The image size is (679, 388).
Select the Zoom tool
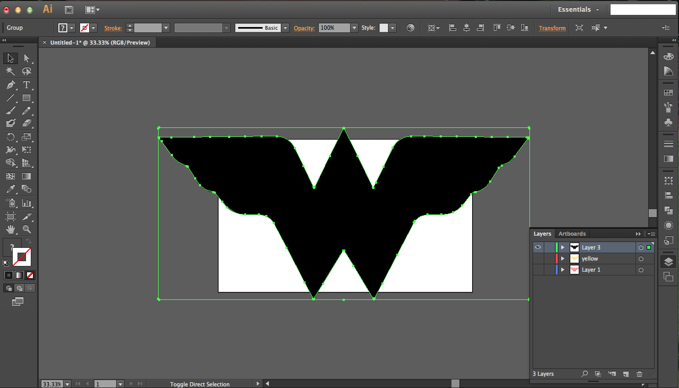[x=27, y=229]
